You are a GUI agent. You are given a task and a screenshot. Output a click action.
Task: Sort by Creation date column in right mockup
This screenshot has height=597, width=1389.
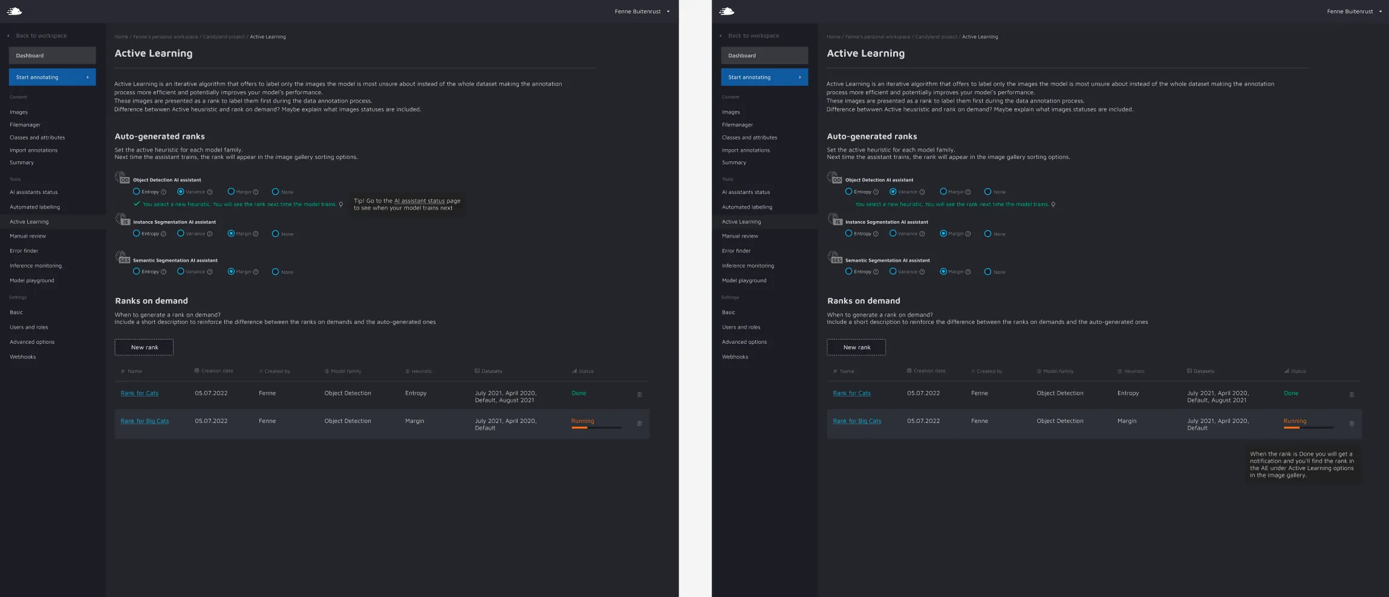coord(929,371)
